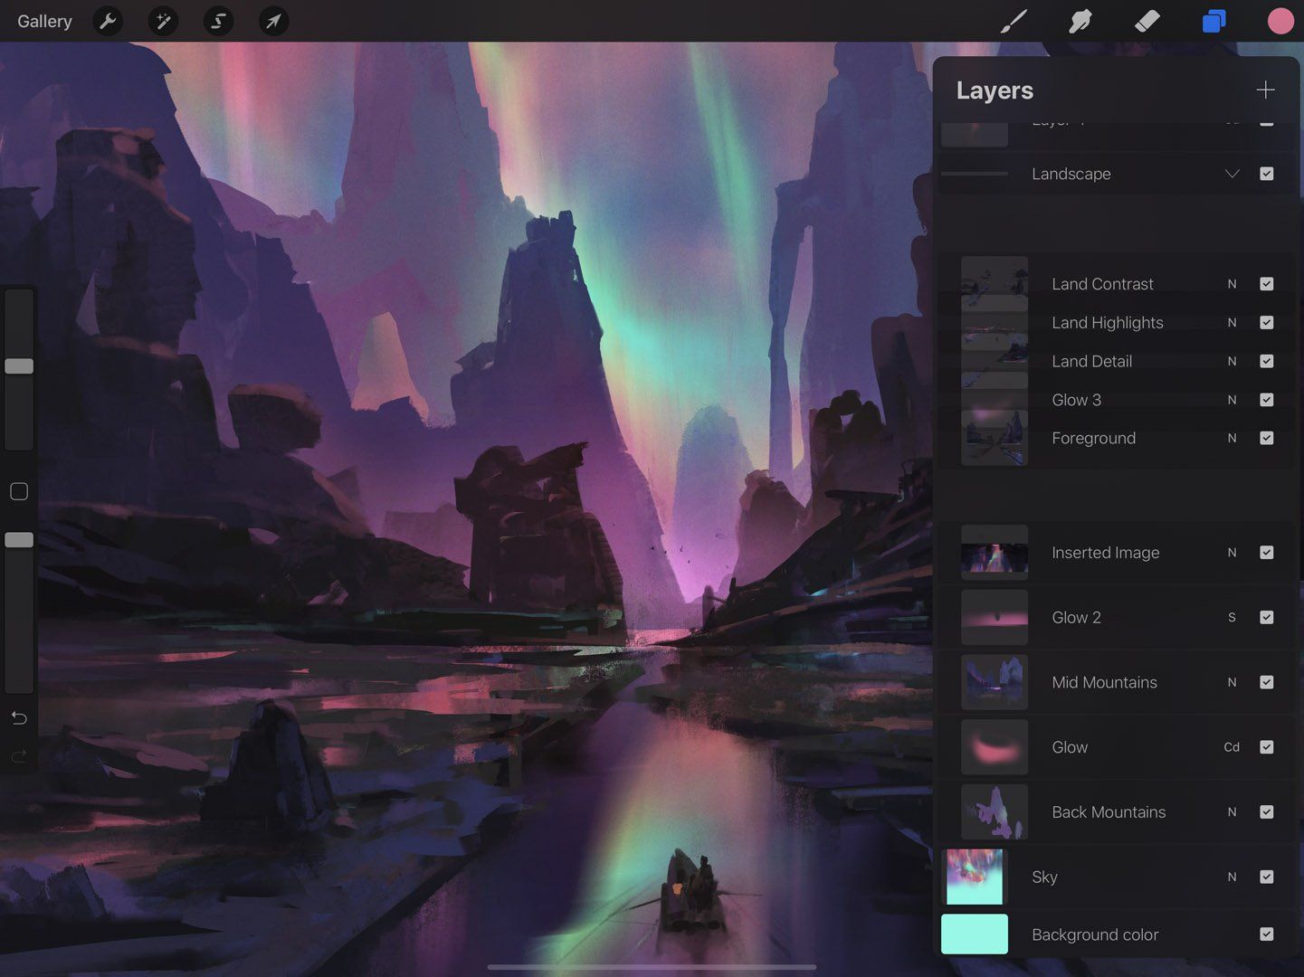The width and height of the screenshot is (1304, 977).
Task: Tap the Inserted Image layer thumbnail
Action: click(994, 552)
